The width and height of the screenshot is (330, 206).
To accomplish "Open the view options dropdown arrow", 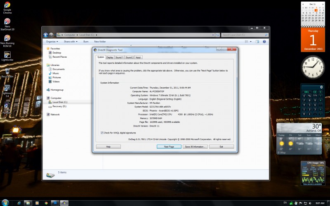I will 251,42.
